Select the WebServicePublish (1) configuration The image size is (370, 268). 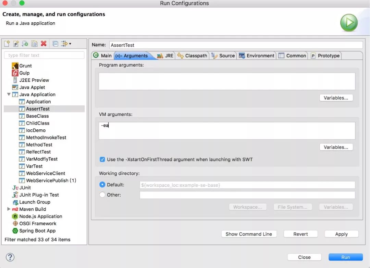[x=48, y=180]
